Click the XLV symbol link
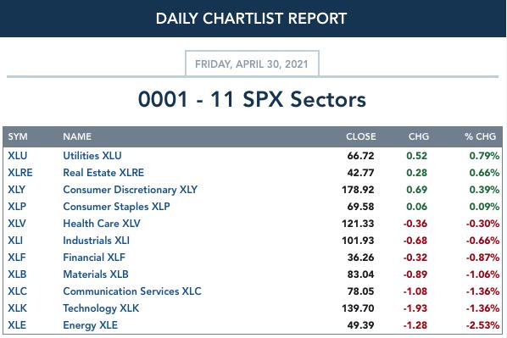Screen dimensions: 507x338 tap(17, 224)
